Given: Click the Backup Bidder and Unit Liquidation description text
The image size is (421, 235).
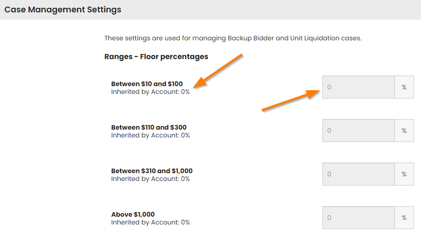Looking at the screenshot, I should (x=233, y=38).
